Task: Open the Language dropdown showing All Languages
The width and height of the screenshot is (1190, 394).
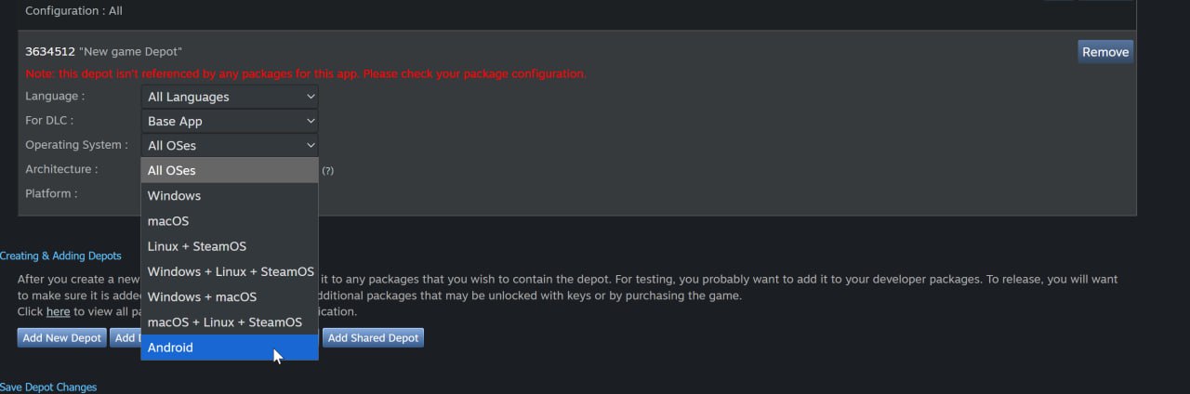Action: (231, 97)
